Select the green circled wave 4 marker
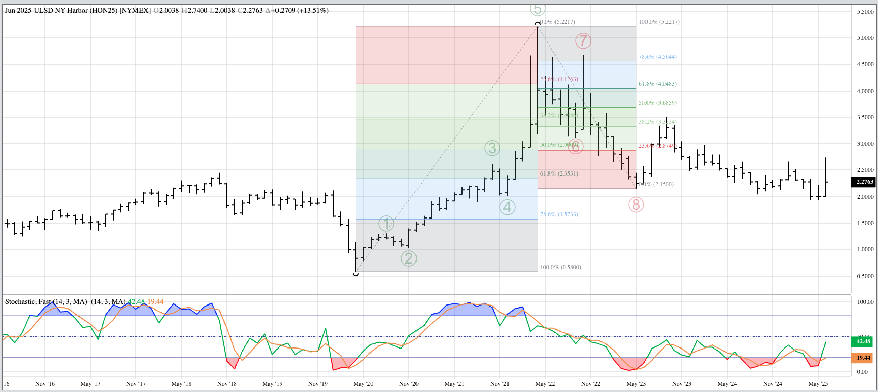 507,207
